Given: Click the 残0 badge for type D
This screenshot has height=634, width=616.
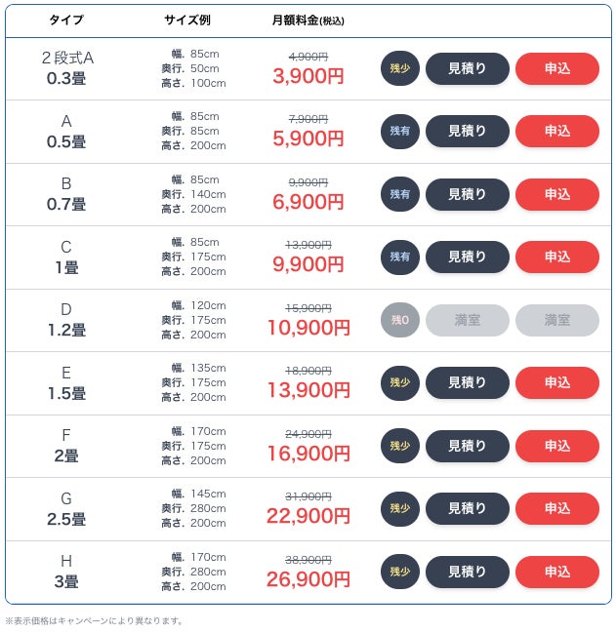Looking at the screenshot, I should [400, 320].
